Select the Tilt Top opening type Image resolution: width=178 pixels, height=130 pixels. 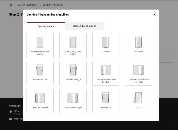point(139,101)
